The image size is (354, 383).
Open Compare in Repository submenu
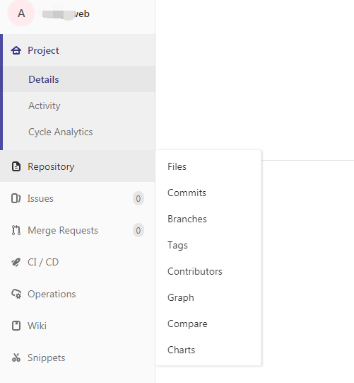coord(187,324)
